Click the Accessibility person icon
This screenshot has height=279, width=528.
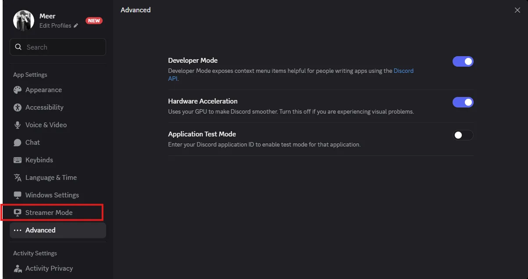[18, 107]
